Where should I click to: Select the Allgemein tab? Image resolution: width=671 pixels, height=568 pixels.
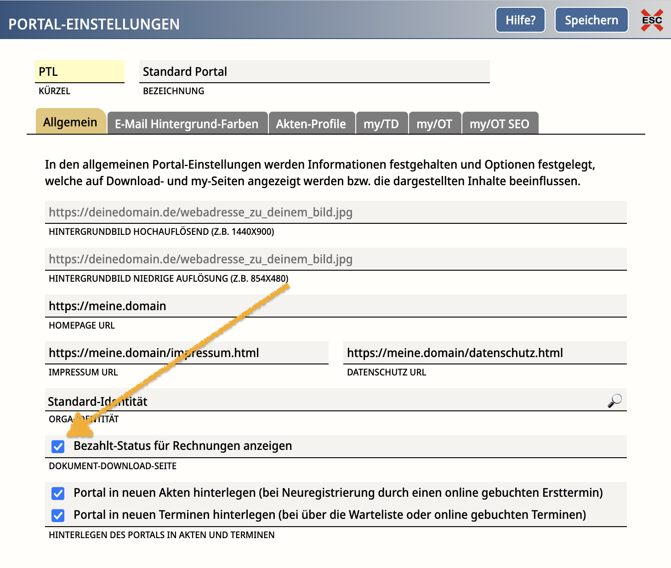pos(70,122)
